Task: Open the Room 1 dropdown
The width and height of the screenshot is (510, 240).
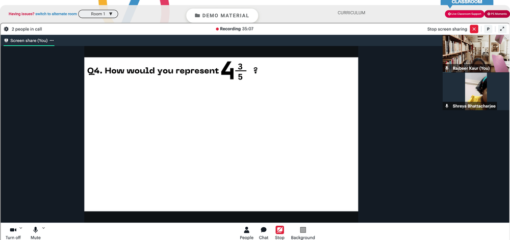Action: click(98, 14)
